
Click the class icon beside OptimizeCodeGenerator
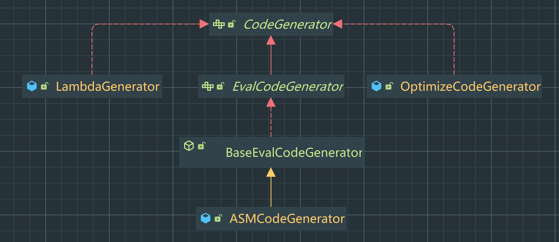[x=376, y=86]
